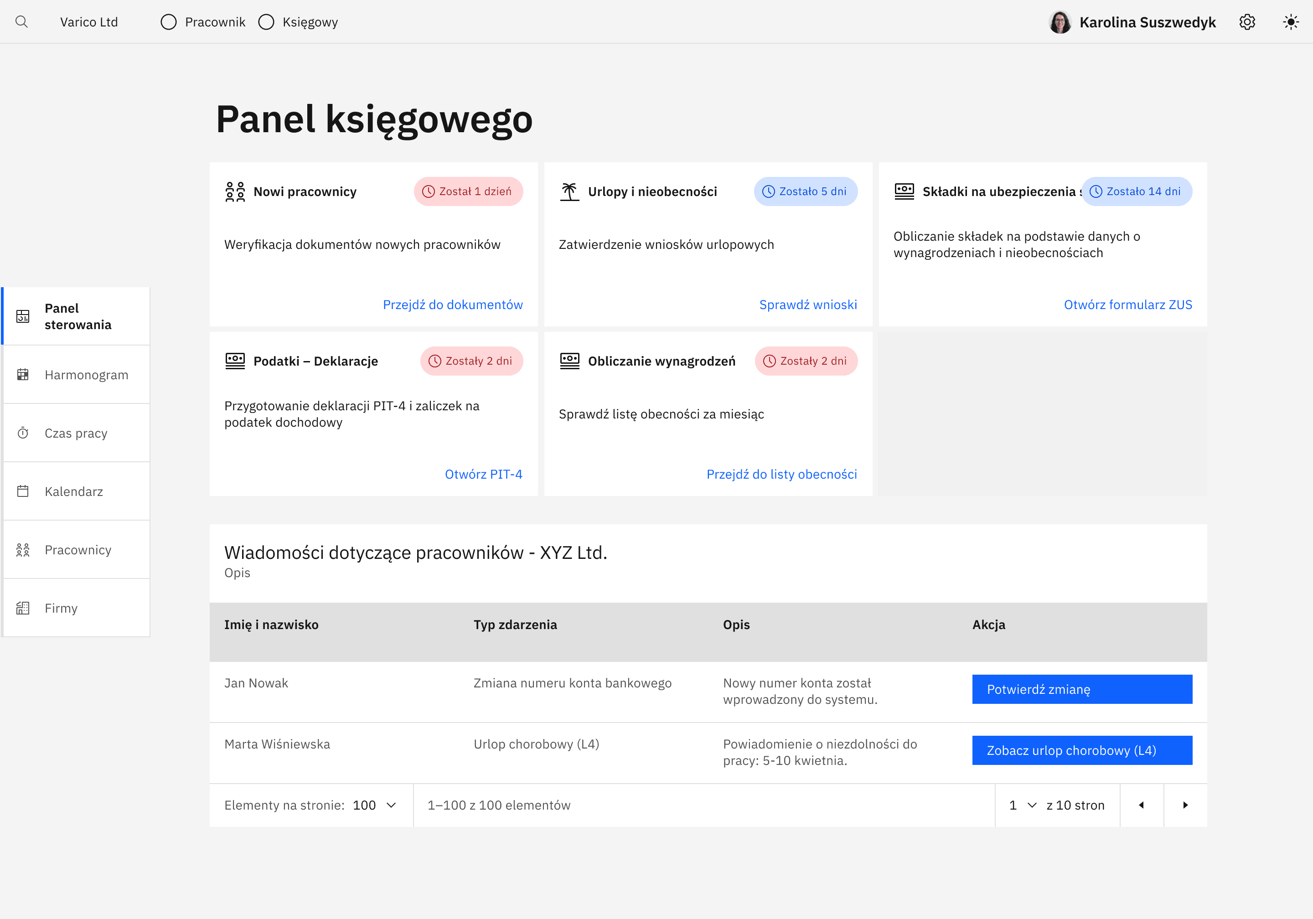This screenshot has width=1313, height=919.
Task: Go to next page arrow
Action: (1185, 805)
